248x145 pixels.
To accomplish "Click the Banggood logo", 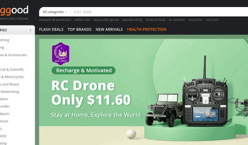I will [x=14, y=11].
